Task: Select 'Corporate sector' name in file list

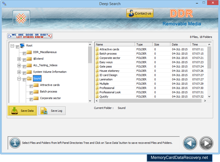Action: [110, 58]
